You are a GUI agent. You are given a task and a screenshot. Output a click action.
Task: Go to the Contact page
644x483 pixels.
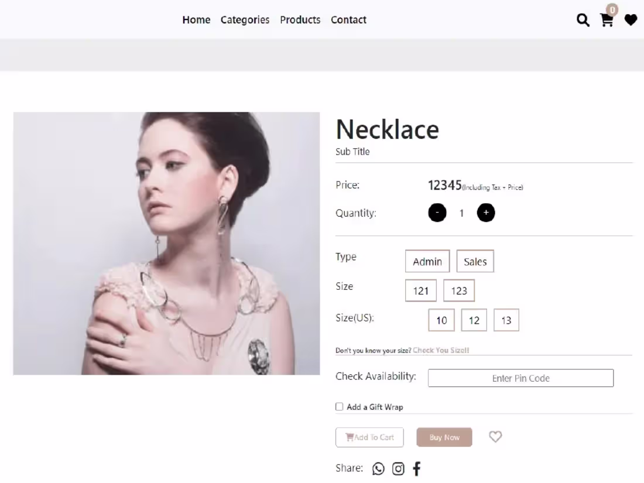click(x=348, y=19)
